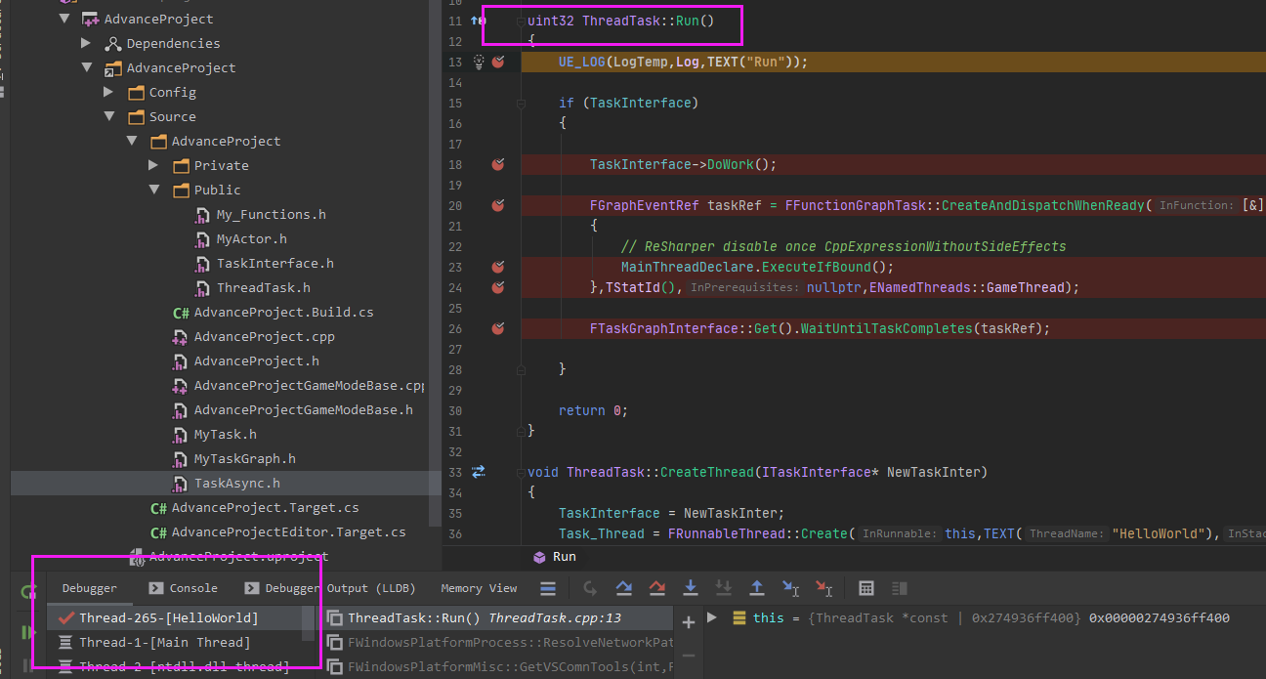This screenshot has height=679, width=1266.
Task: Expand the Config folder
Action: coord(108,92)
